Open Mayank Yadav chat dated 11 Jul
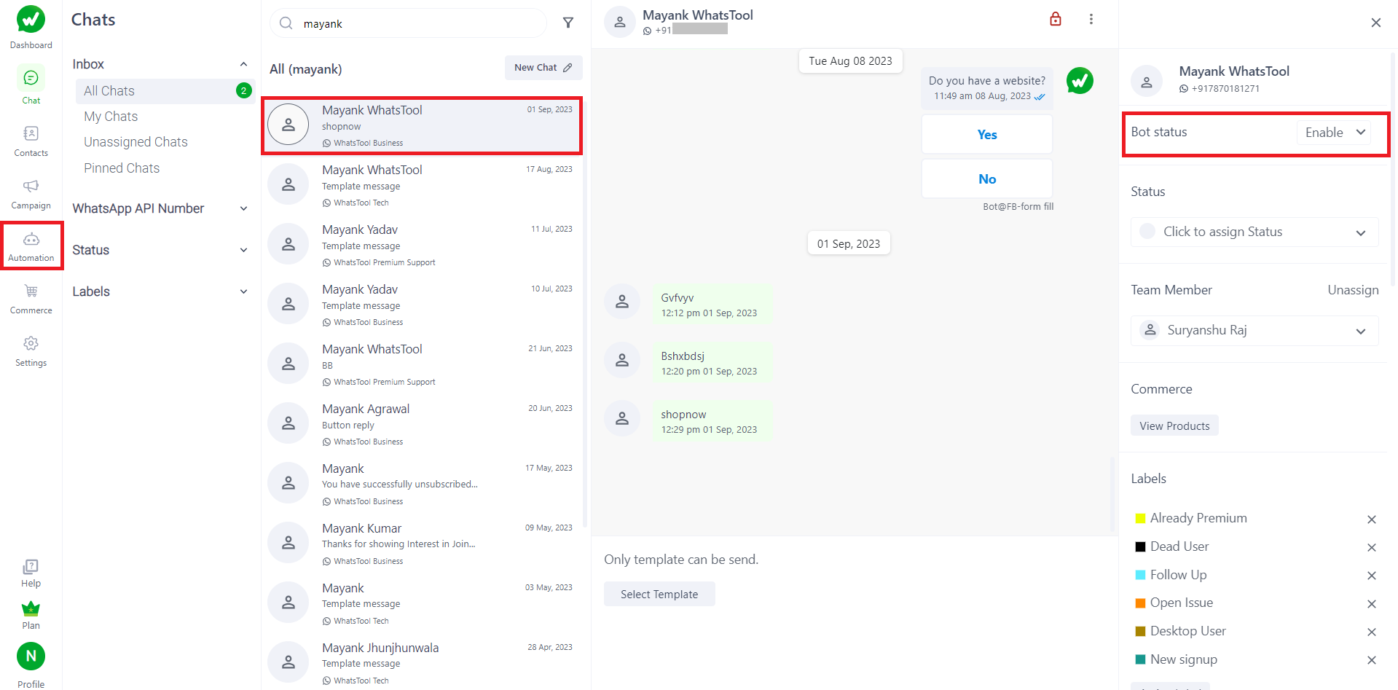This screenshot has height=690, width=1398. point(422,245)
